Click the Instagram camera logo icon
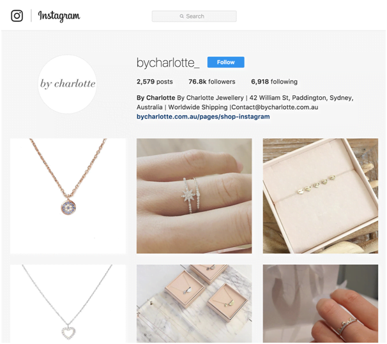This screenshot has width=387, height=344. click(17, 16)
